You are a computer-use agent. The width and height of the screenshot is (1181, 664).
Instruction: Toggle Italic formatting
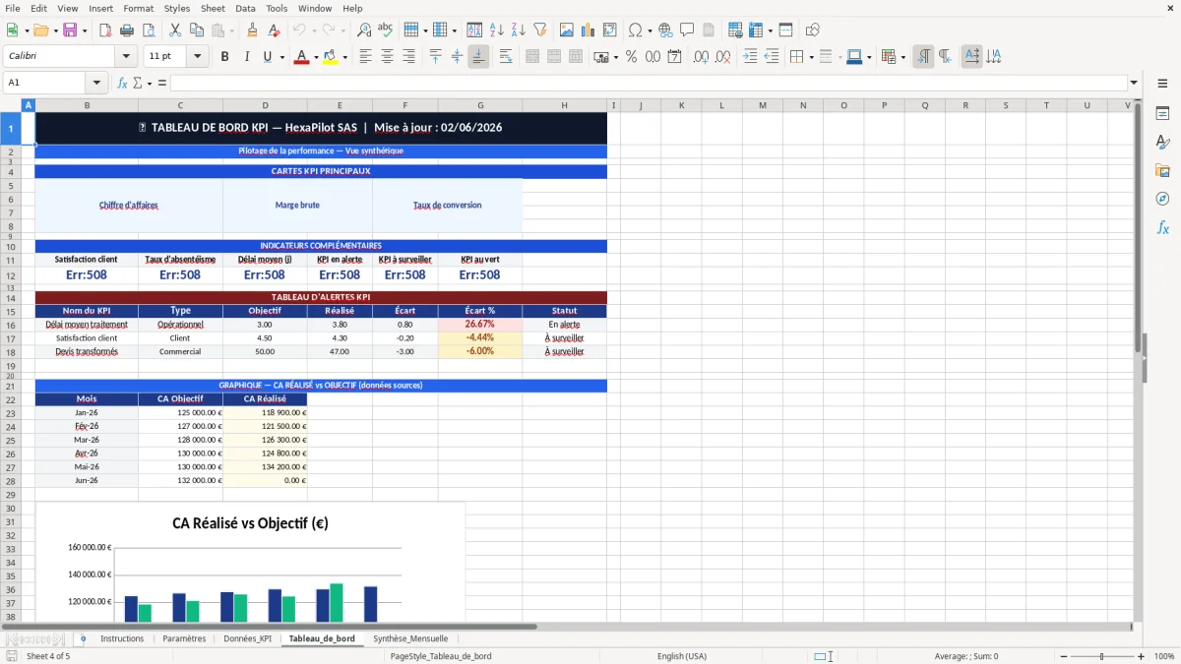[x=246, y=57]
